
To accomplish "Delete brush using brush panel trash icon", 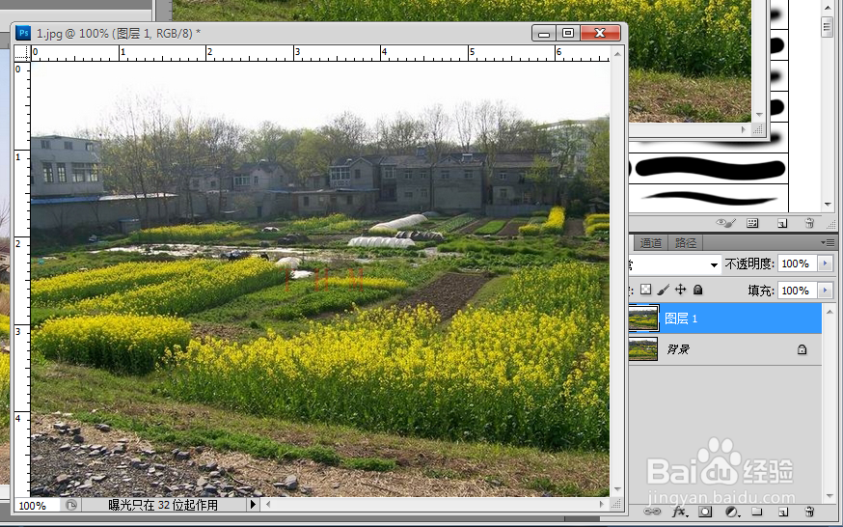I will (x=809, y=223).
